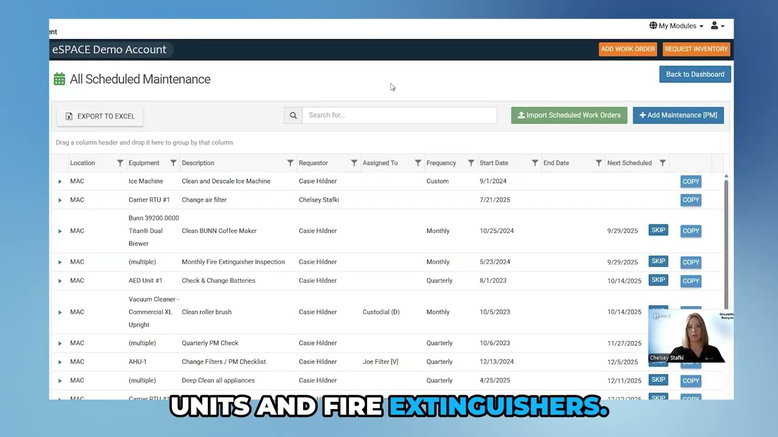Screen dimensions: 778x437
Task: Click the calendar icon beside All Scheduled Maintenance
Action: click(60, 79)
